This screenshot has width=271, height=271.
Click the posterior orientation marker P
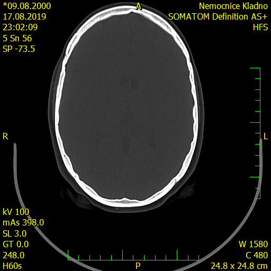[x=138, y=266]
